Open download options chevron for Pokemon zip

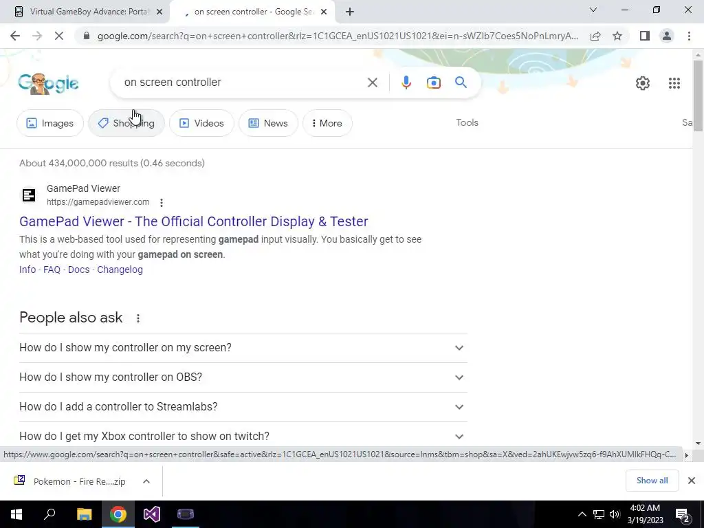click(146, 481)
